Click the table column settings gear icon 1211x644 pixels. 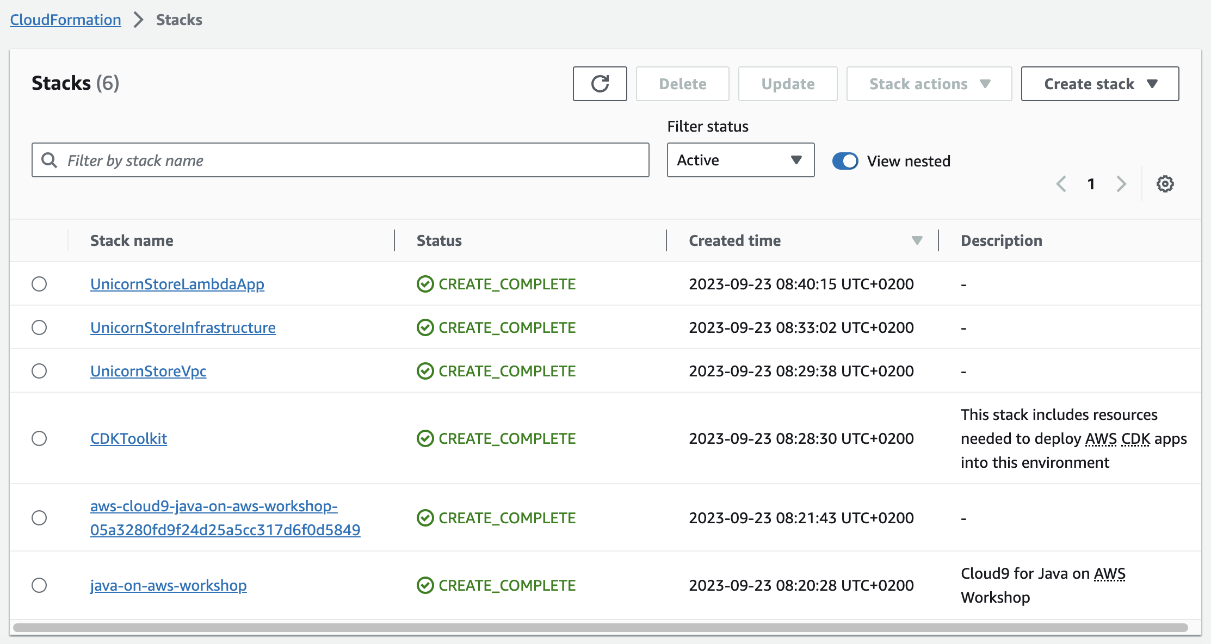coord(1165,183)
